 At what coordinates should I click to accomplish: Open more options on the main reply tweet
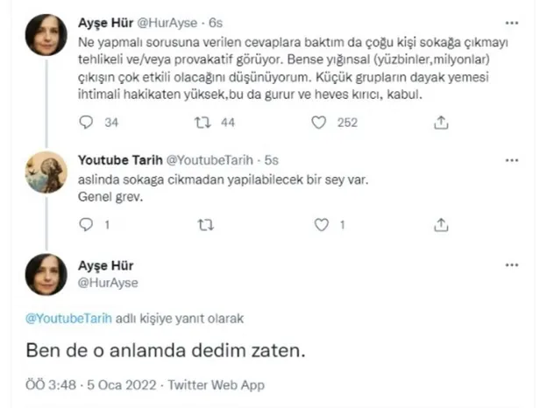click(512, 264)
